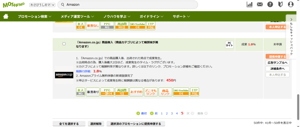300x127 pixels.
Task: Go to page 4 of results
Action: [177, 113]
